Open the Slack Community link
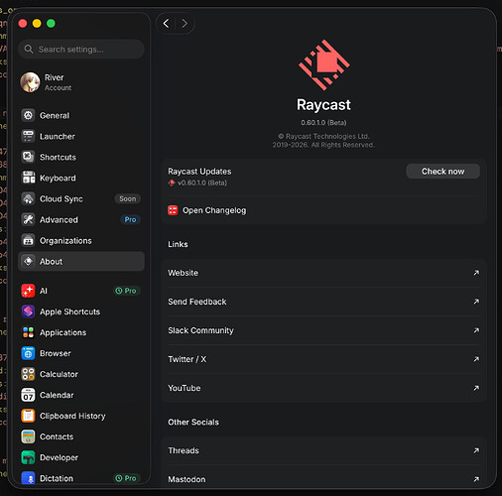Image resolution: width=502 pixels, height=496 pixels. [324, 330]
